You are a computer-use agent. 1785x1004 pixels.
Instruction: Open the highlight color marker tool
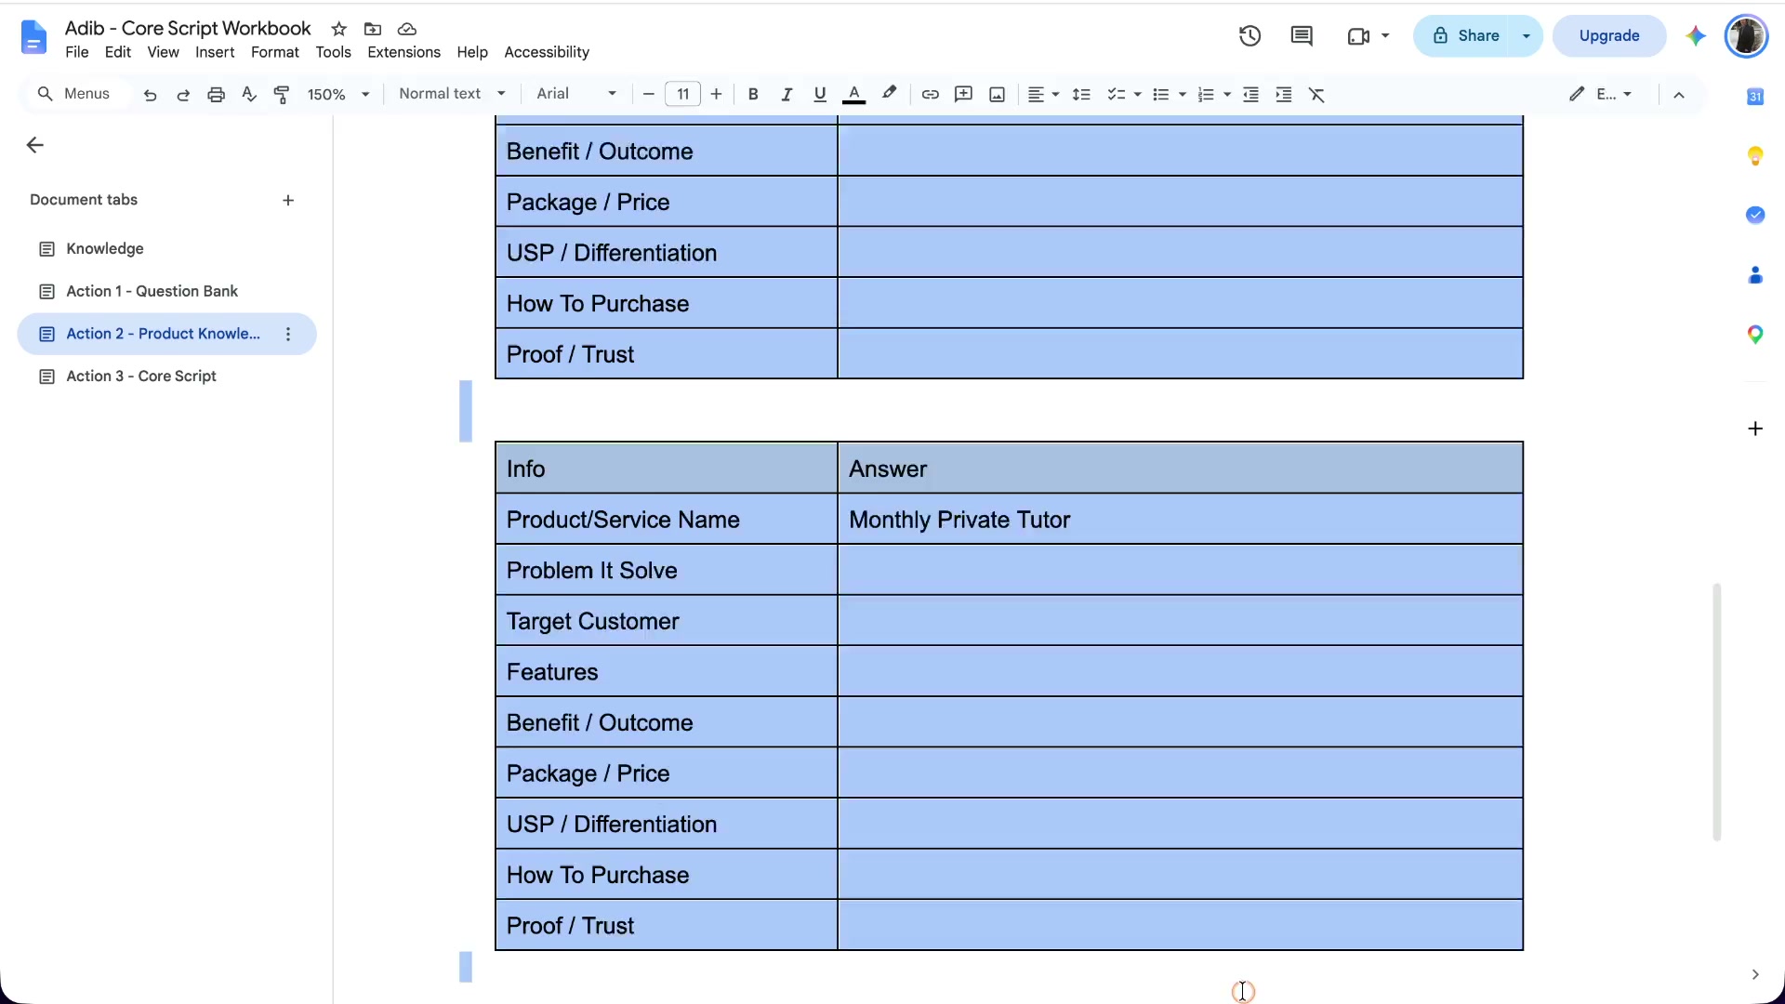[x=890, y=94]
